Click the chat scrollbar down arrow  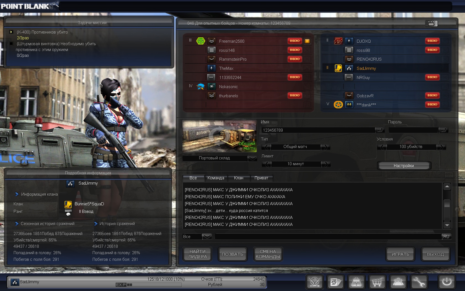(x=447, y=225)
